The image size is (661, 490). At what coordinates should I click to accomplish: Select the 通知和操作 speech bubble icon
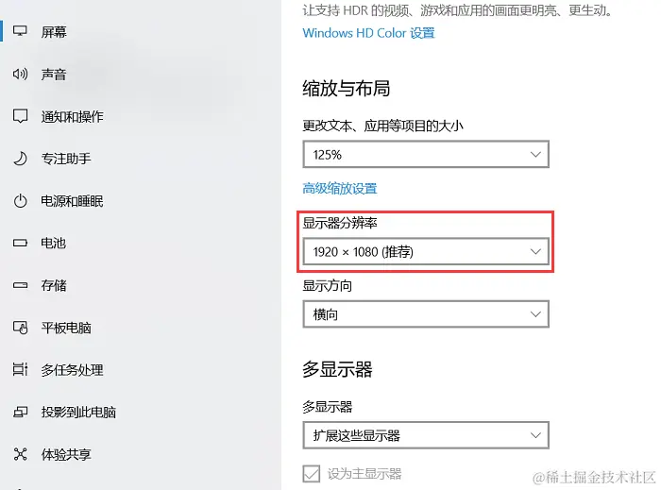[20, 116]
